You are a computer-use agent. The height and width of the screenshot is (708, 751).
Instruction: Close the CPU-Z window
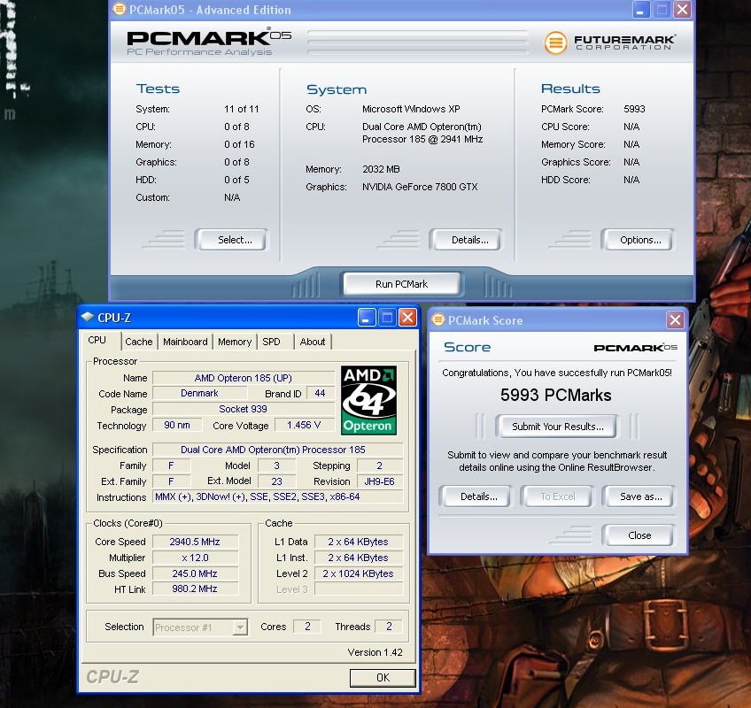tap(407, 318)
